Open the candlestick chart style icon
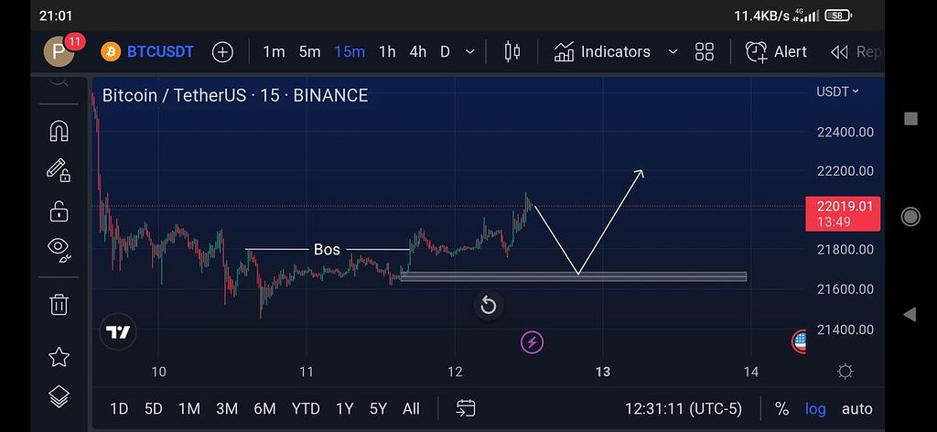 click(x=512, y=52)
